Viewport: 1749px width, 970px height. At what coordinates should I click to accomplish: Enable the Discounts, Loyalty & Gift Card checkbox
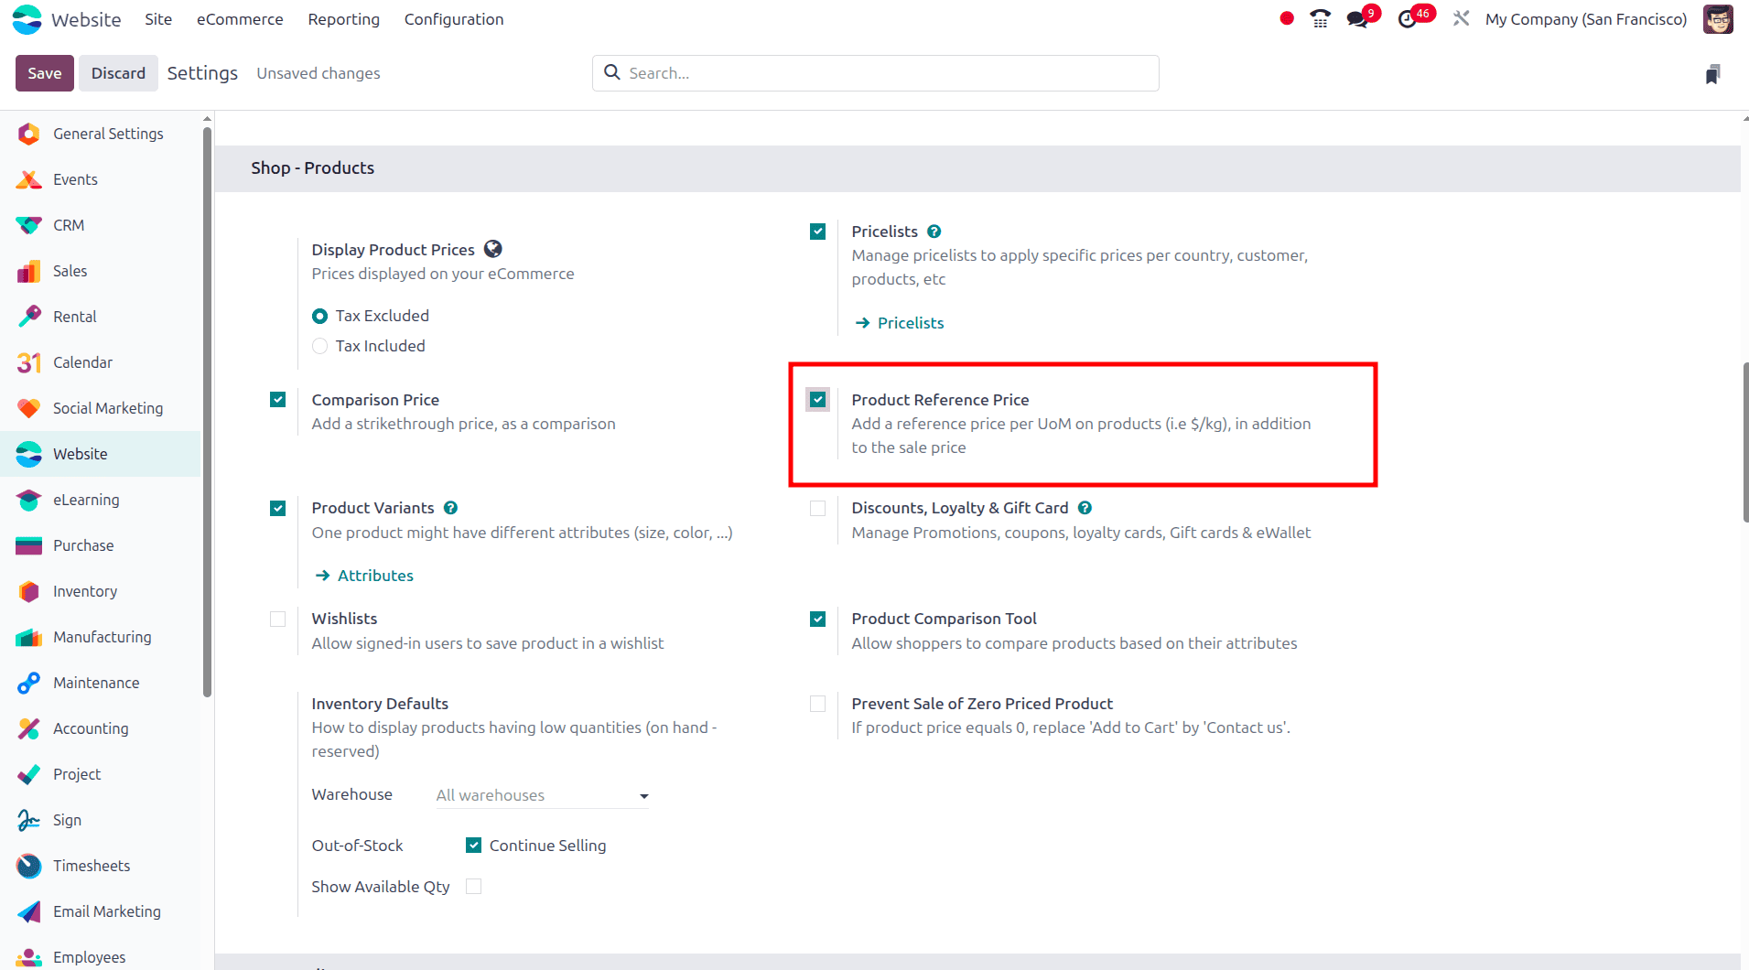coord(818,508)
